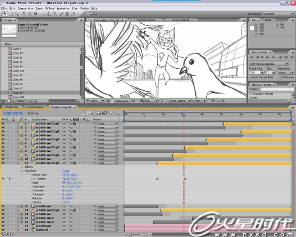Click the Reset link for Transform
Image resolution: width=296 pixels, height=237 pixels.
click(66, 171)
